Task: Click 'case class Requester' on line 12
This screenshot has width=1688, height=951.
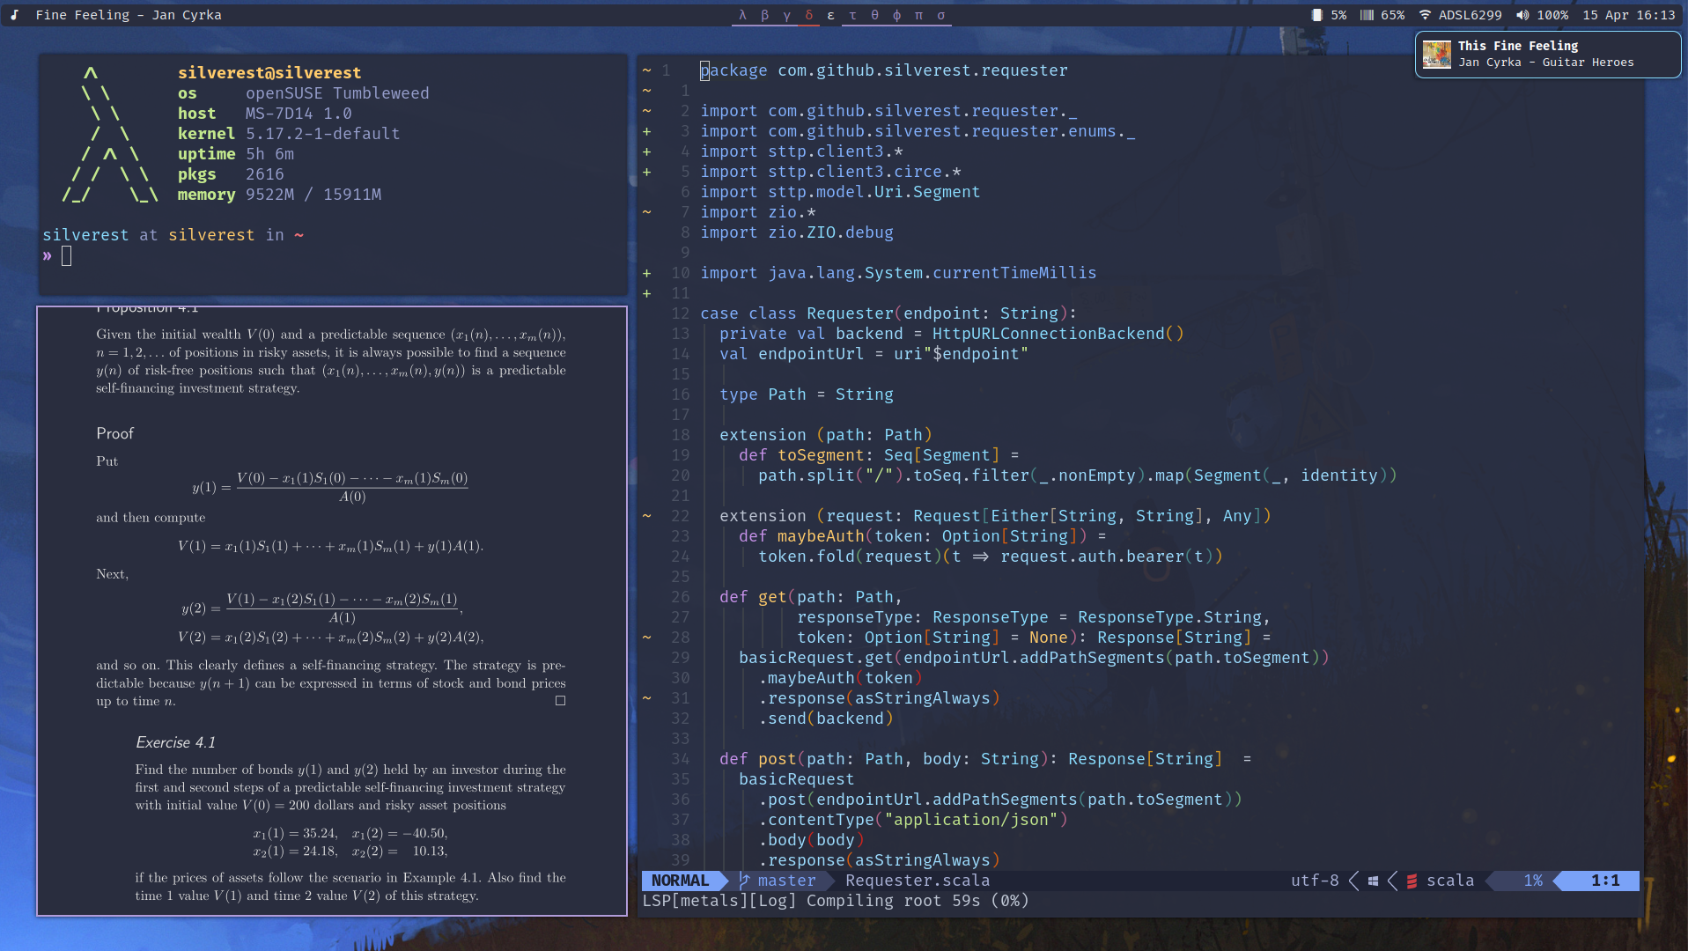Action: [x=797, y=313]
